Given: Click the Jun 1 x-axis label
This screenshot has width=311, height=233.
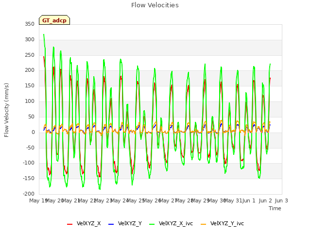Looking at the screenshot, I should pyautogui.click(x=249, y=200).
